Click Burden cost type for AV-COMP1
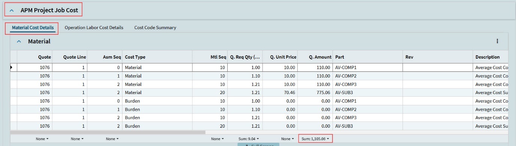Viewport: 516px width, 146px height. 157,101
